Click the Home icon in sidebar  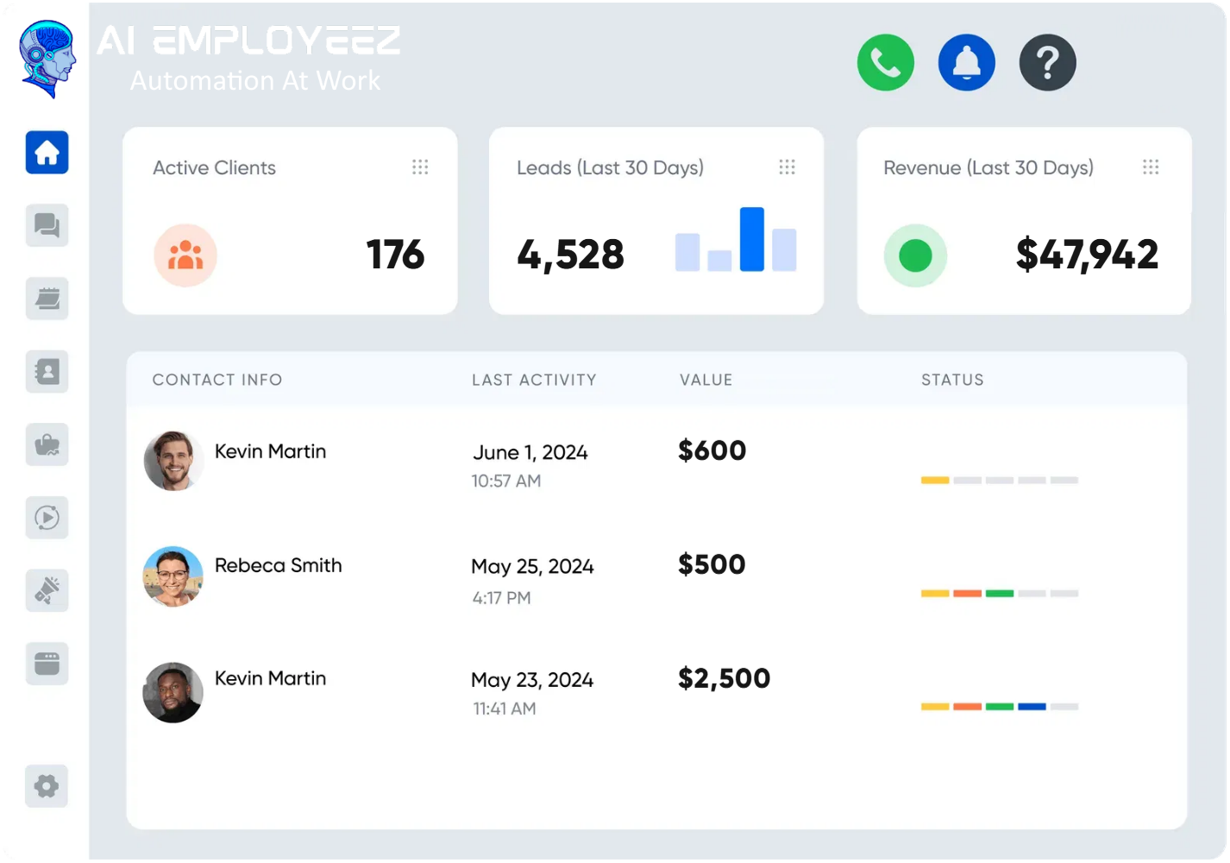47,153
